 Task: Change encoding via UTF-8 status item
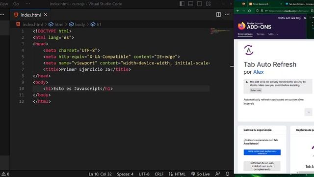144,174
